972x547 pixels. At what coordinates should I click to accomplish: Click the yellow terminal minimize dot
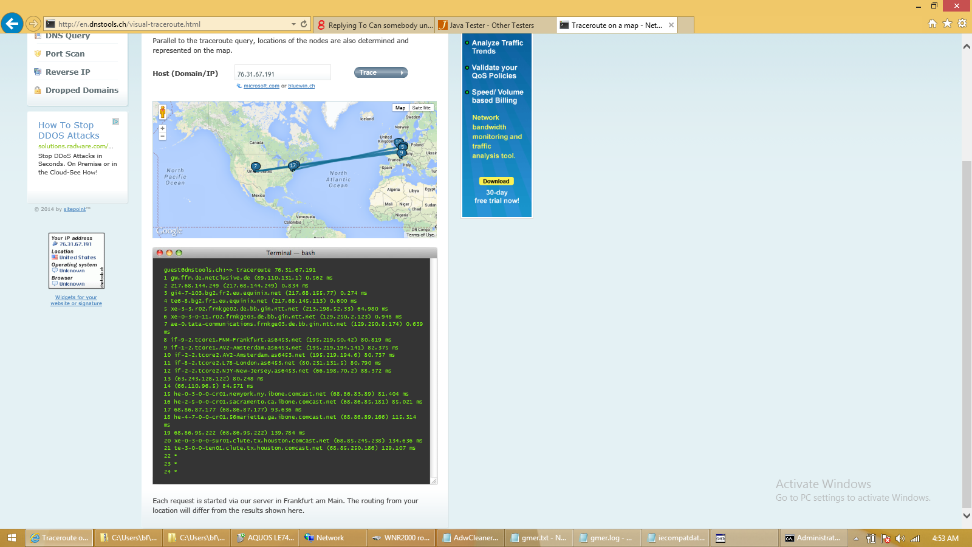click(x=169, y=253)
